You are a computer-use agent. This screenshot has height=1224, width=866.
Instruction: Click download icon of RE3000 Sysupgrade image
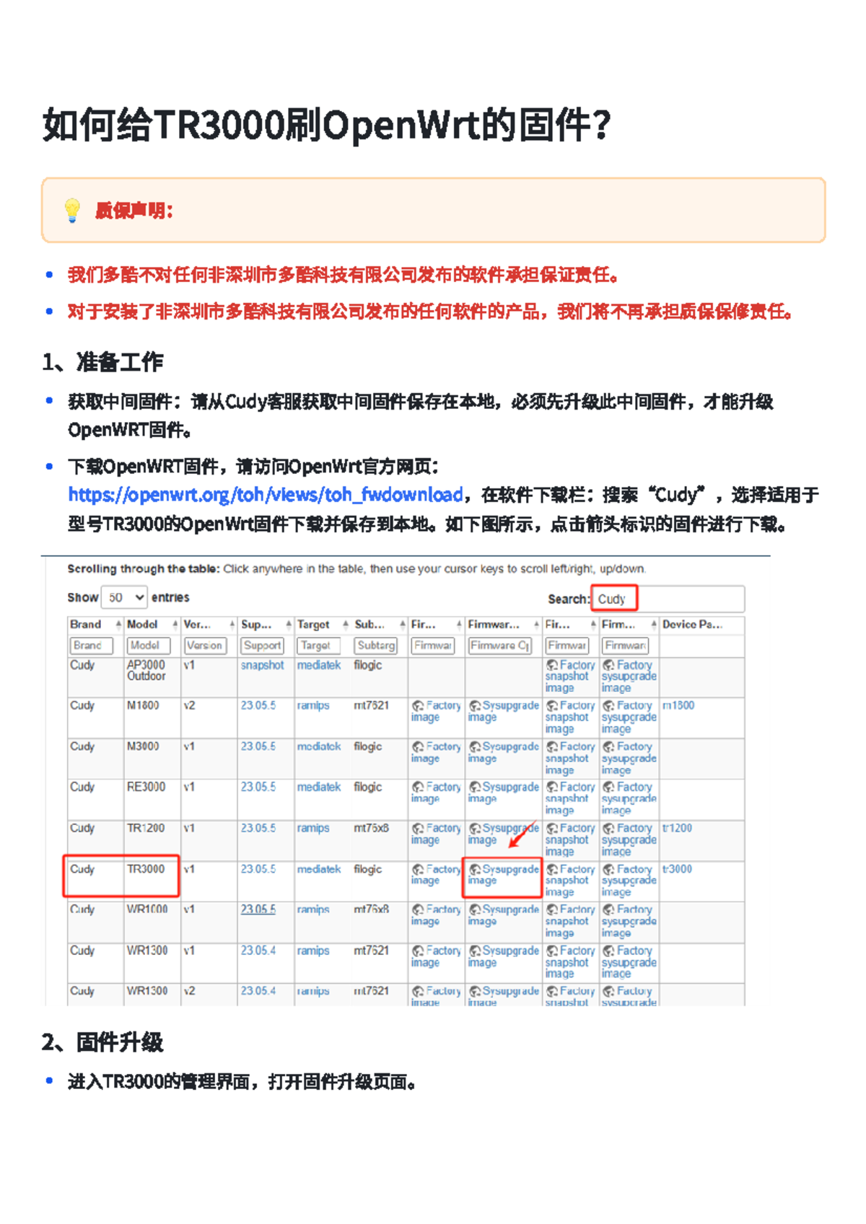tap(475, 788)
